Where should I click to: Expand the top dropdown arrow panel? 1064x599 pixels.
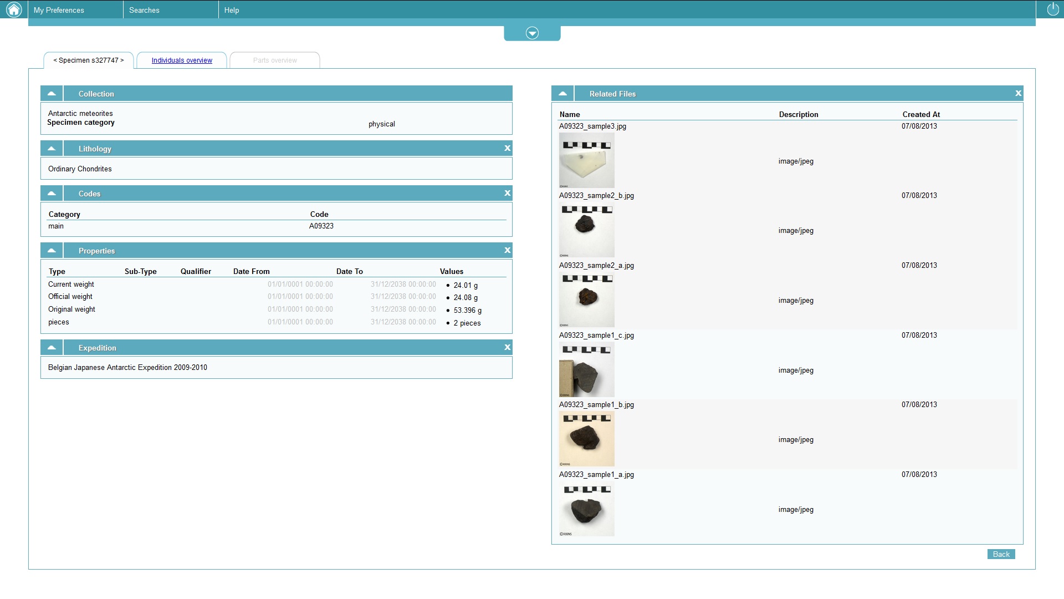tap(532, 33)
